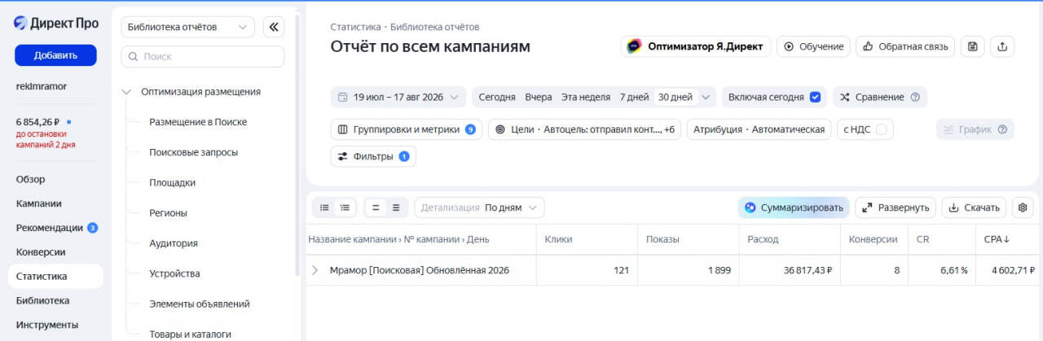Image resolution: width=1043 pixels, height=341 pixels.
Task: Switch to flat list view icon
Action: [x=324, y=208]
